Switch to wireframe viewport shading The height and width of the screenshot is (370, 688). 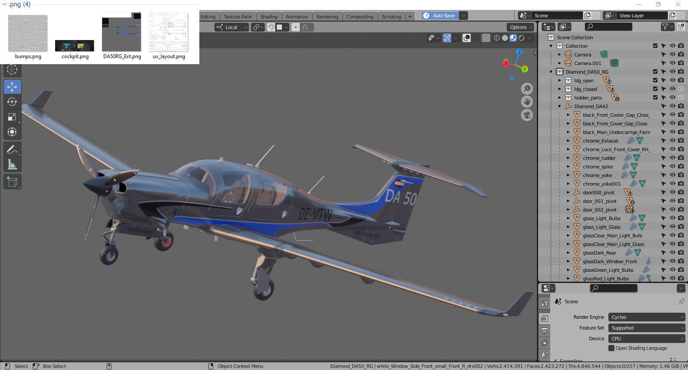coord(496,38)
